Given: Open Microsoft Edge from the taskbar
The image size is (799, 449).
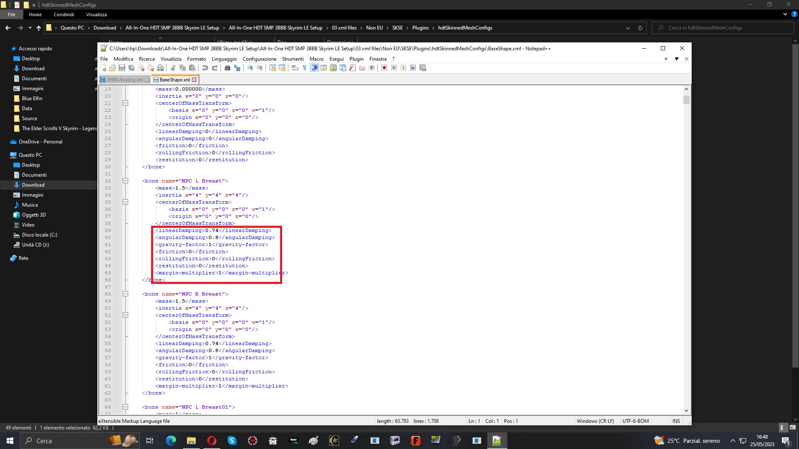Looking at the screenshot, I should click(x=171, y=441).
